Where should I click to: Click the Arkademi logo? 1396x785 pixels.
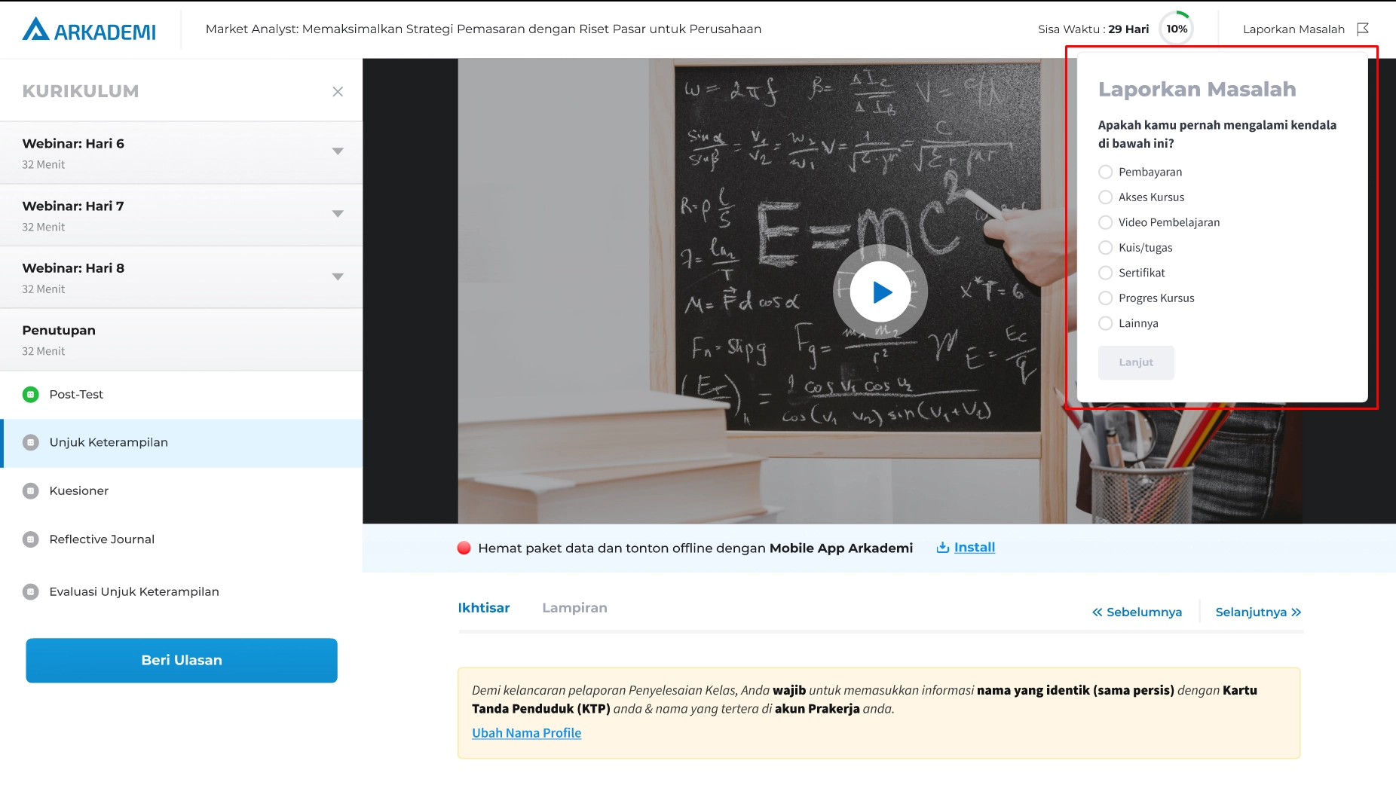coord(89,30)
